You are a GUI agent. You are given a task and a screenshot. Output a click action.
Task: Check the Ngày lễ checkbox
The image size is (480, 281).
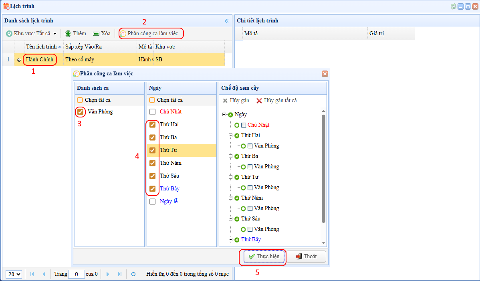[152, 202]
